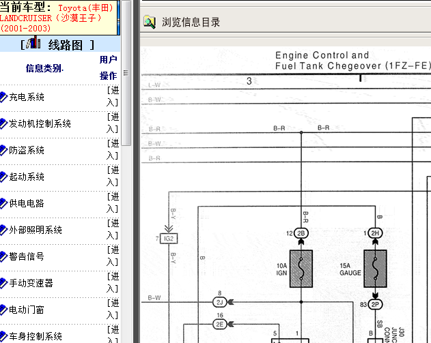Click the pencil icon beside 手动变速器
431x343 pixels.
coord(3,283)
